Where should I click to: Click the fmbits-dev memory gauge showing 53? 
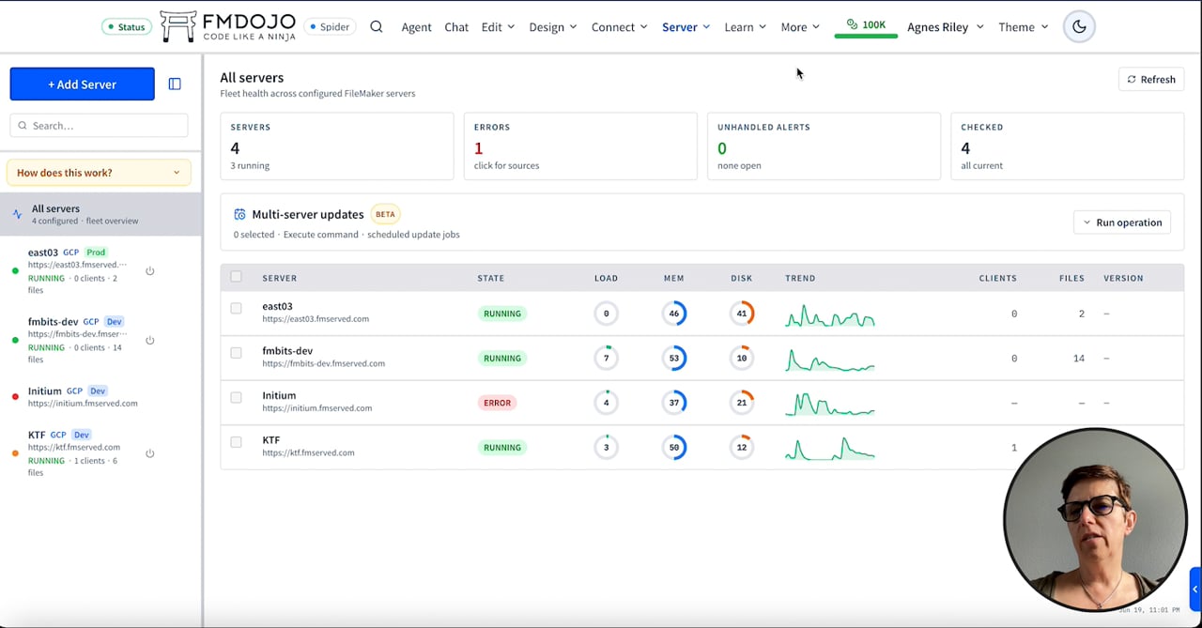click(674, 358)
